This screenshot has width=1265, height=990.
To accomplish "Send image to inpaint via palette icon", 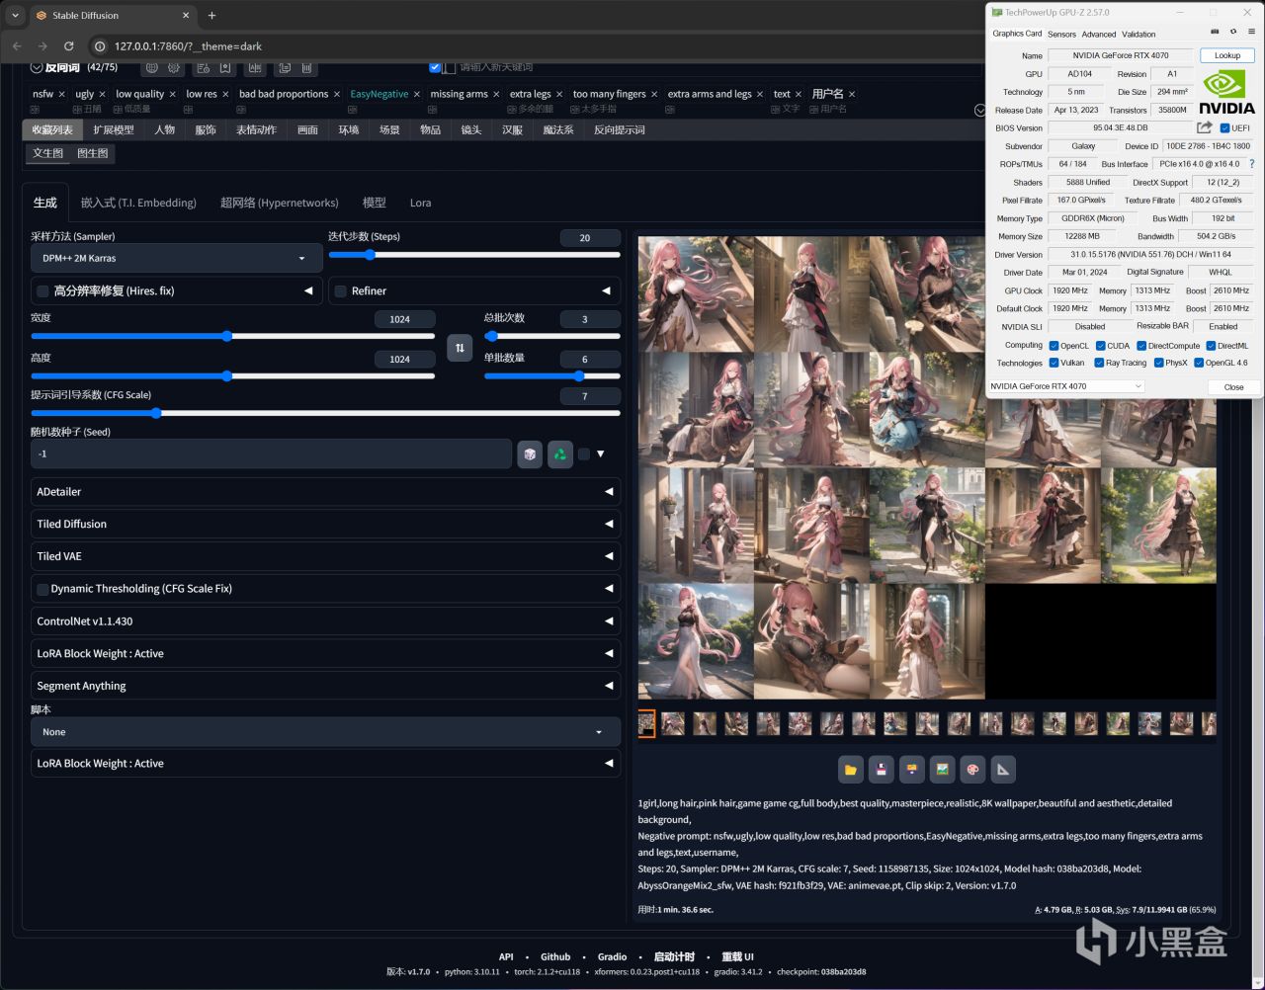I will pyautogui.click(x=972, y=770).
